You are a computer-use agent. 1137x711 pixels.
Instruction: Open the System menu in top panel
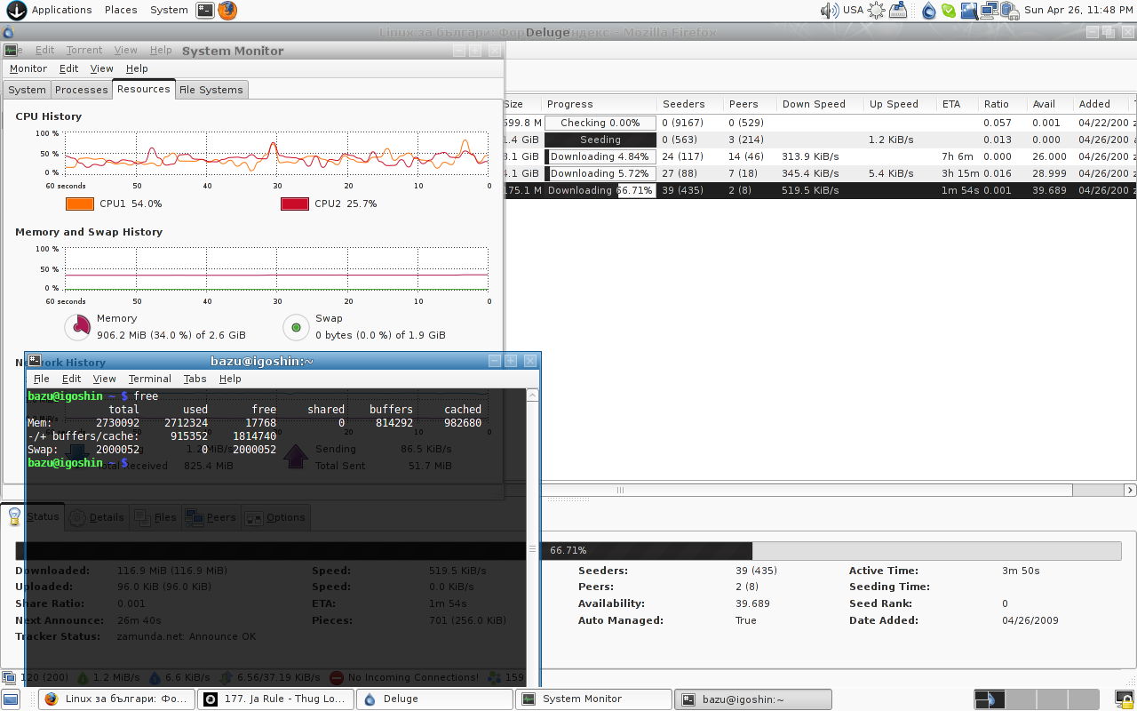click(x=169, y=11)
